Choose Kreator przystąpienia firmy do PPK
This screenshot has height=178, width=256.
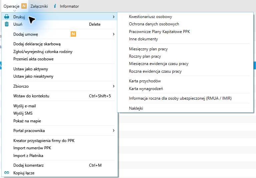tap(60, 141)
